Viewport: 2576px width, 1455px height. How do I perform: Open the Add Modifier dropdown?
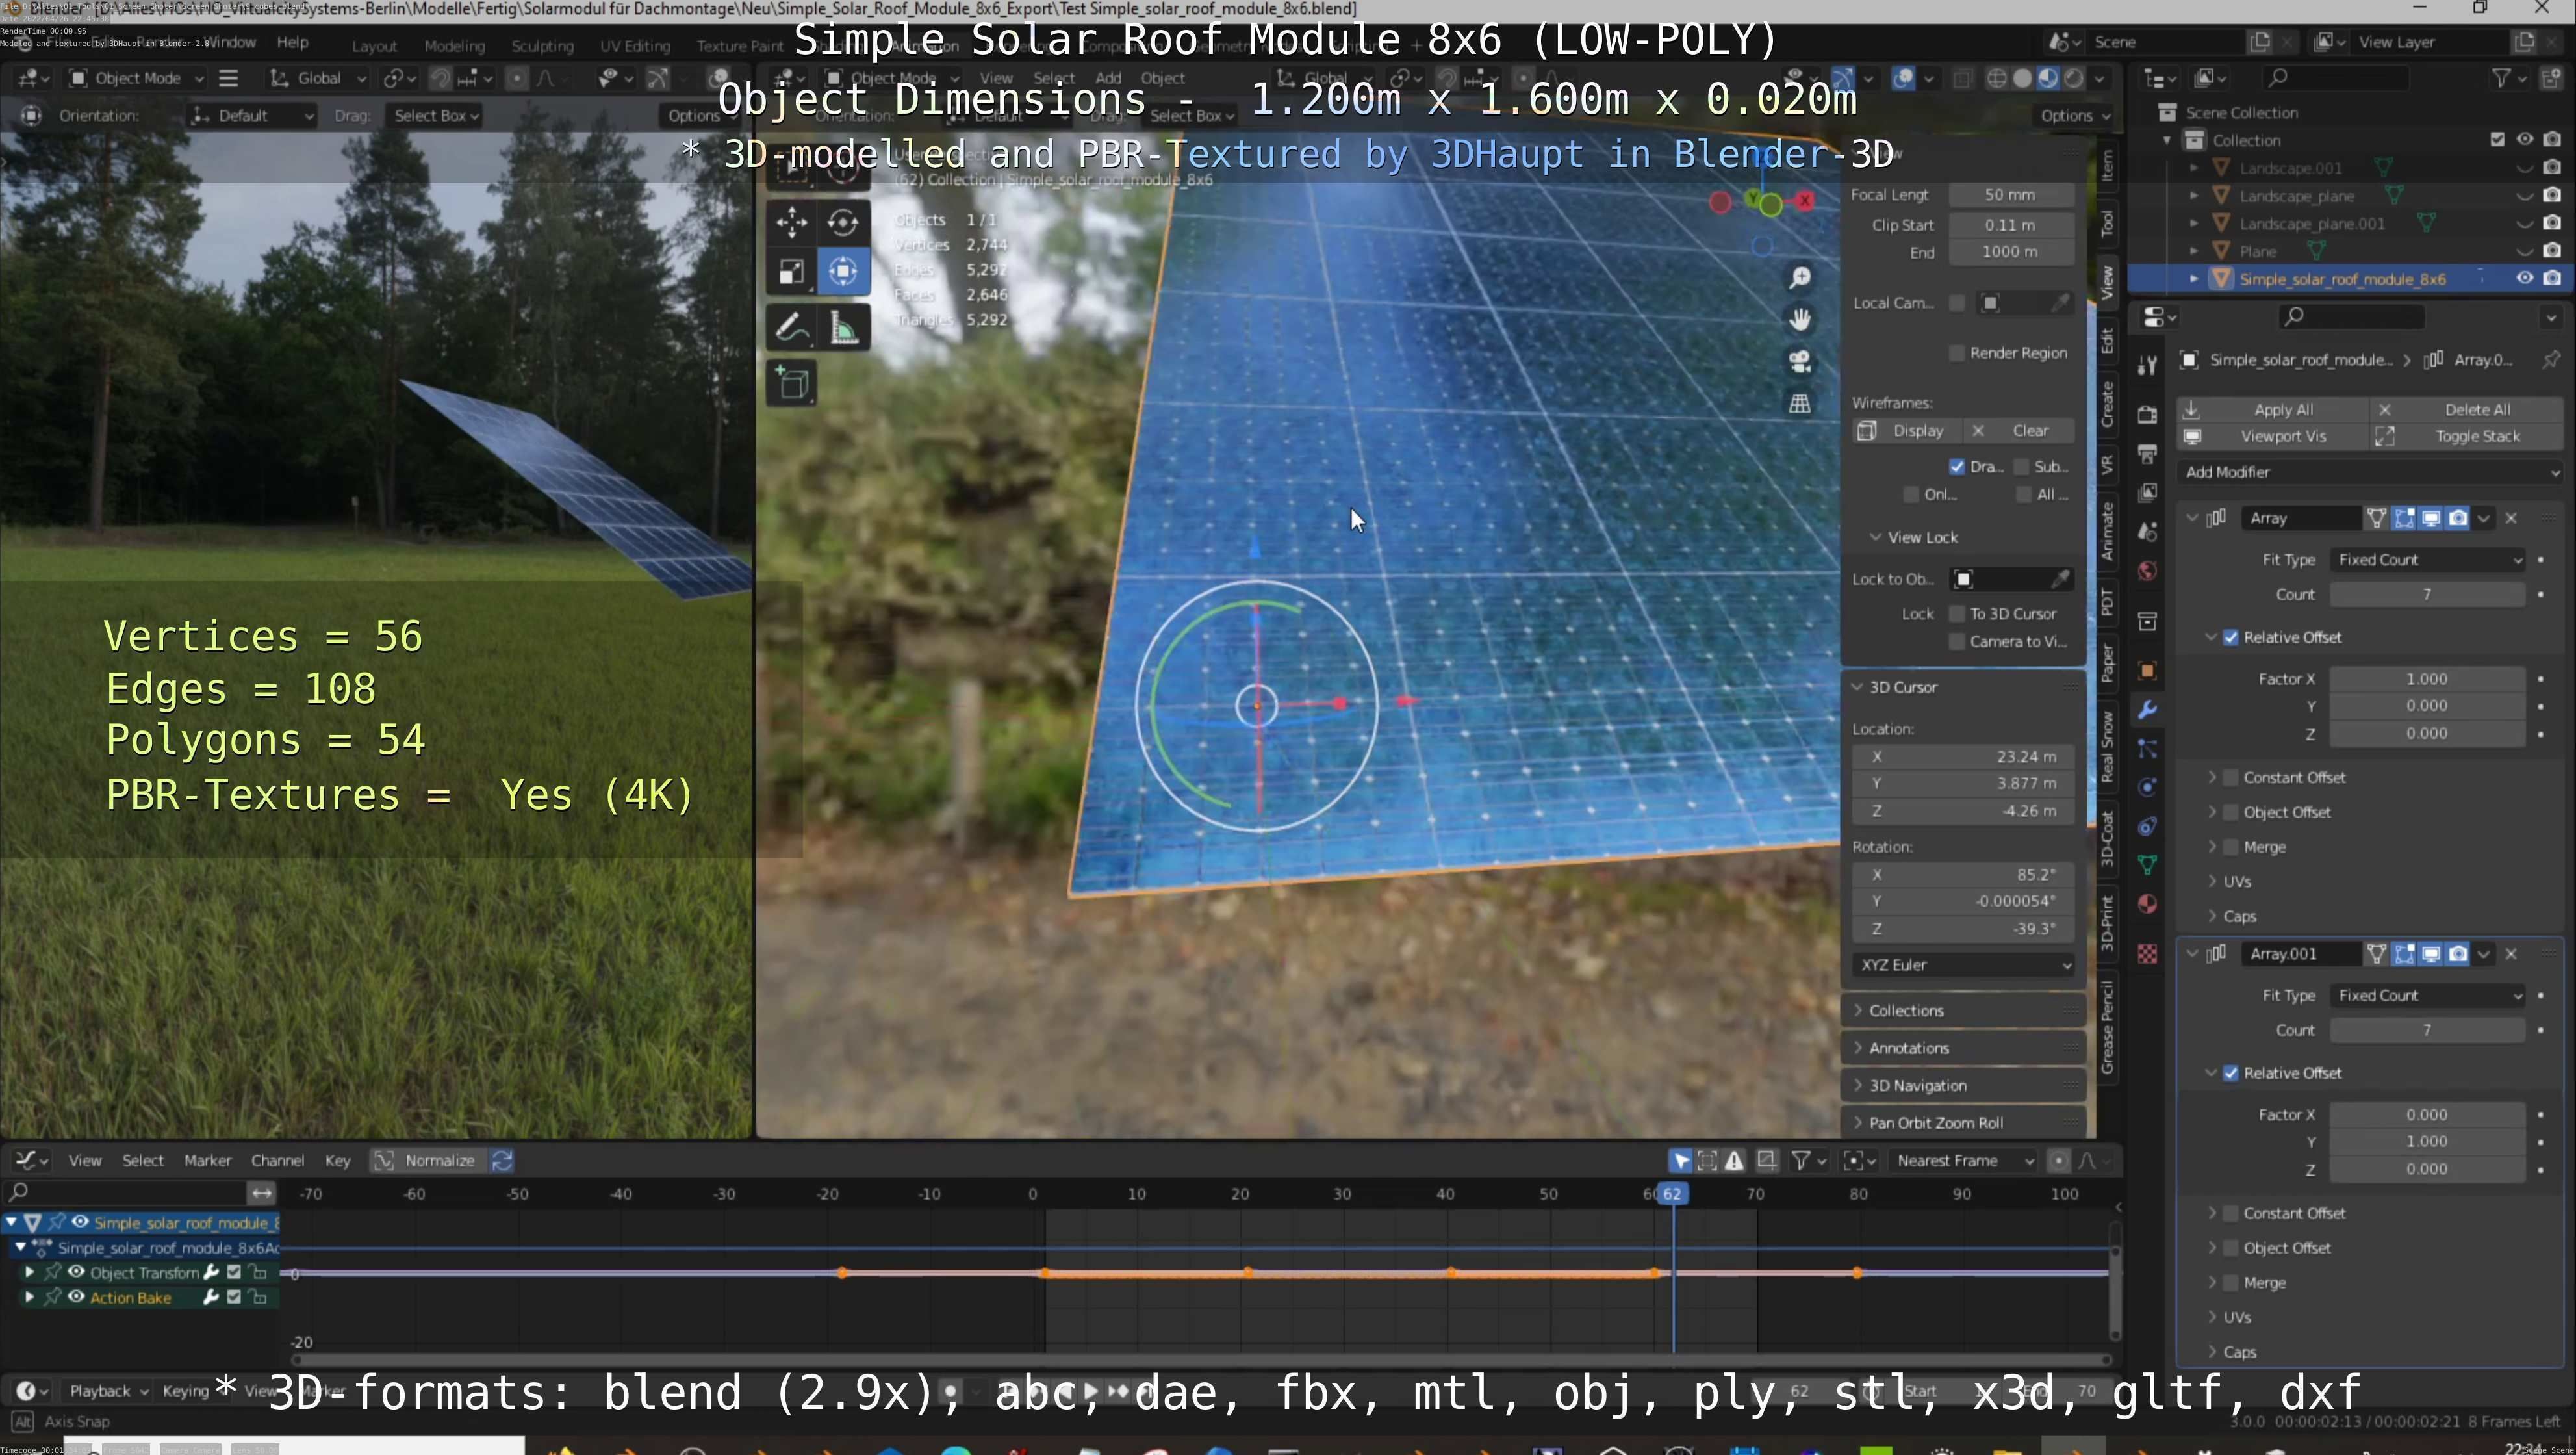[x=2369, y=472]
